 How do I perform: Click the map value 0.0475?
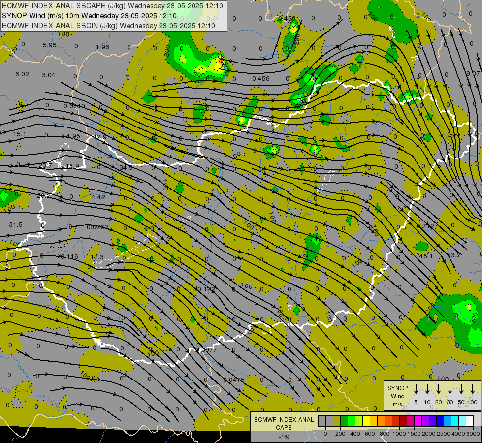(234, 380)
